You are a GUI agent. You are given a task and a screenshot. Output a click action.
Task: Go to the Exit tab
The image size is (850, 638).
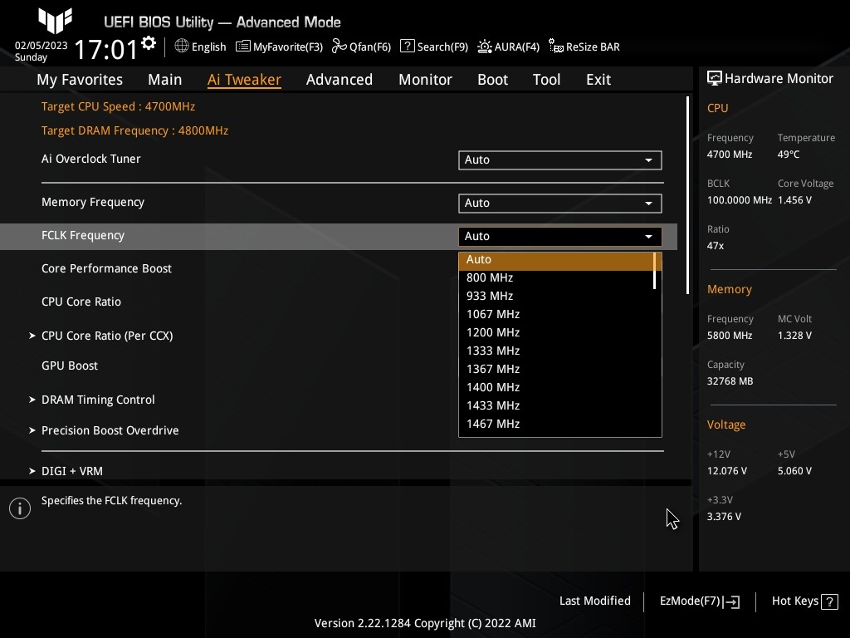coord(598,80)
